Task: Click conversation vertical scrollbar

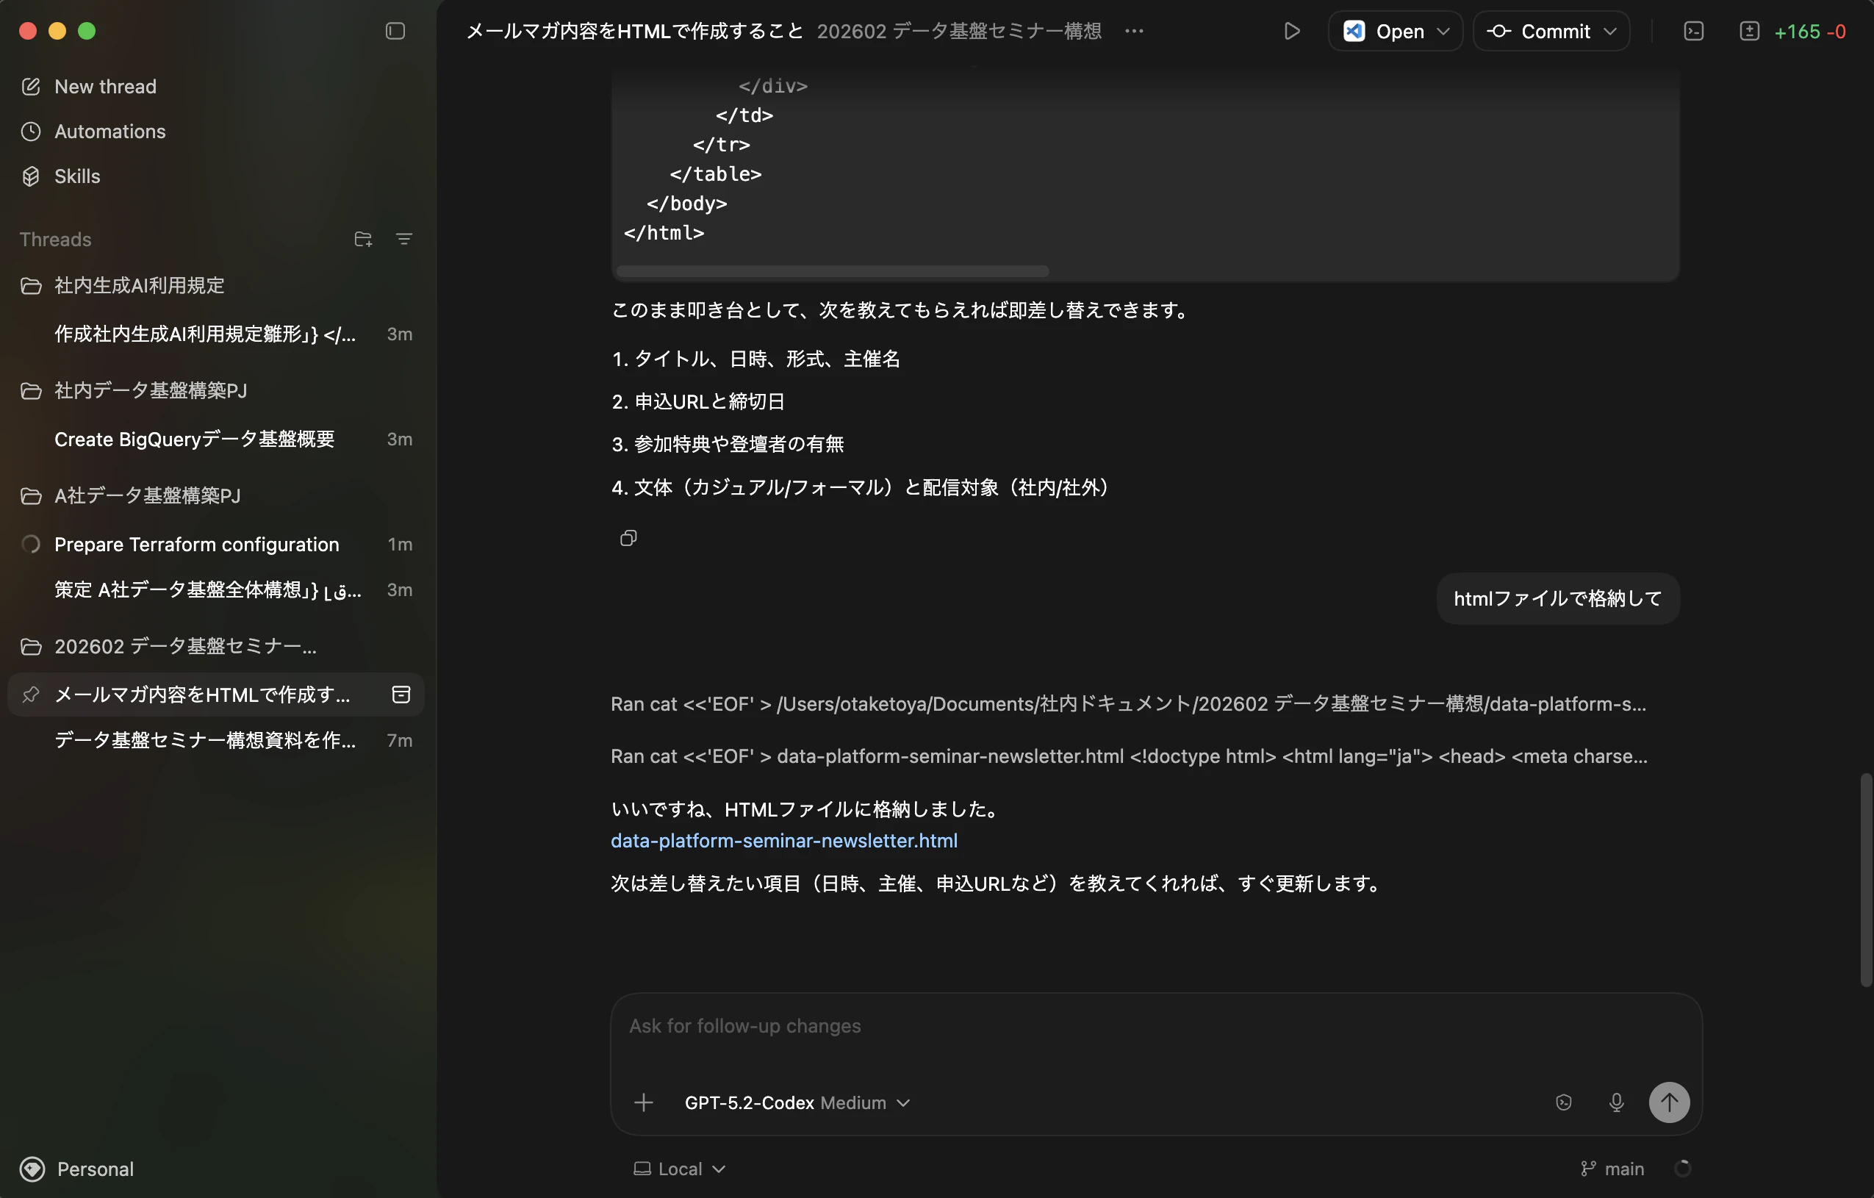Action: click(x=1865, y=880)
